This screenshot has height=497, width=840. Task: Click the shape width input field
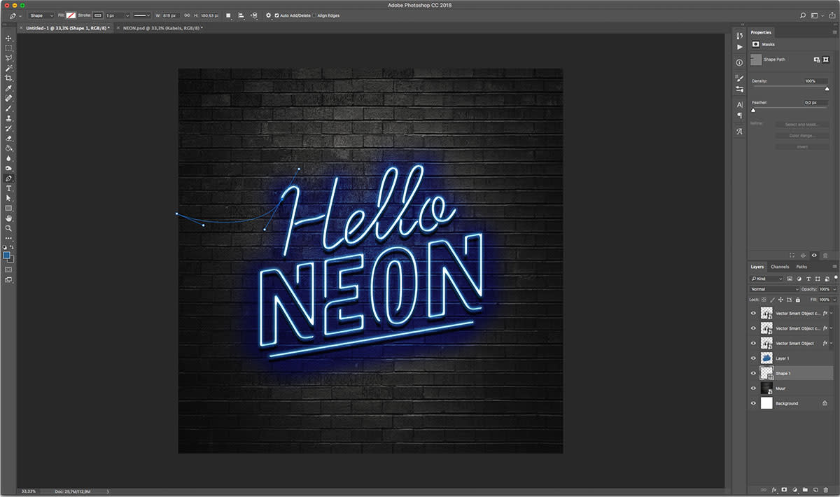click(x=171, y=15)
